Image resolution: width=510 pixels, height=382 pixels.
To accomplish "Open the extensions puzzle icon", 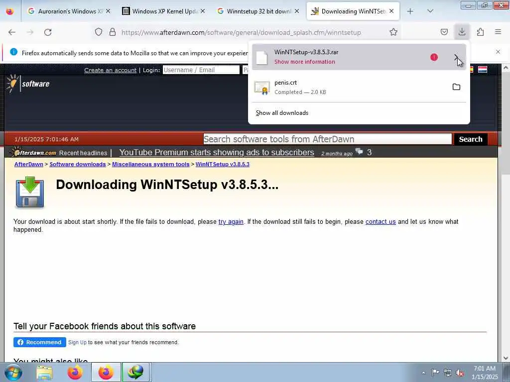I will (x=481, y=32).
